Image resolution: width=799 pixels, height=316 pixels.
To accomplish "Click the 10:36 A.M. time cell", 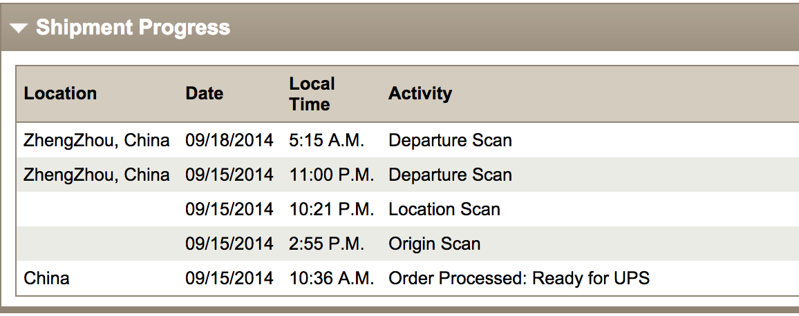I will click(331, 279).
